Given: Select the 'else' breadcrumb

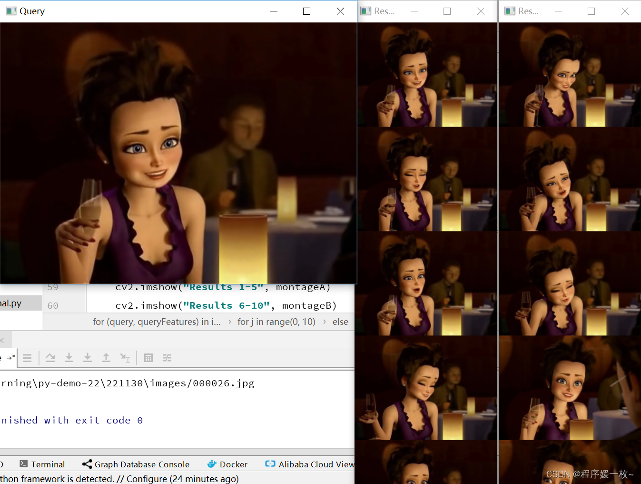Looking at the screenshot, I should (340, 322).
